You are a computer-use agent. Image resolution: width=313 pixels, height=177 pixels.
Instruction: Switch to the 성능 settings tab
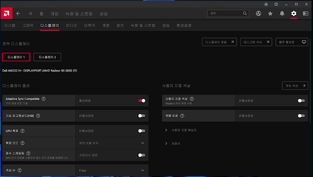click(x=166, y=25)
